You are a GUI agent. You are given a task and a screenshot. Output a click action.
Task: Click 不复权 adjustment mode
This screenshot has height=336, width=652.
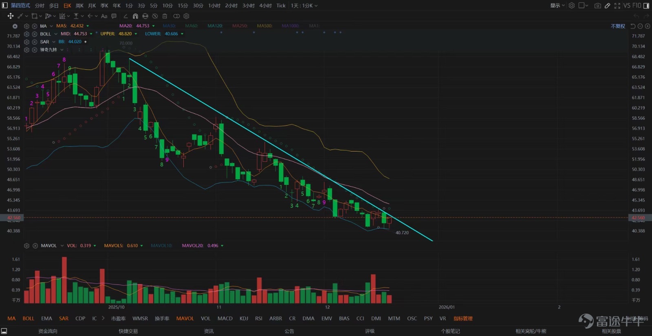(618, 26)
